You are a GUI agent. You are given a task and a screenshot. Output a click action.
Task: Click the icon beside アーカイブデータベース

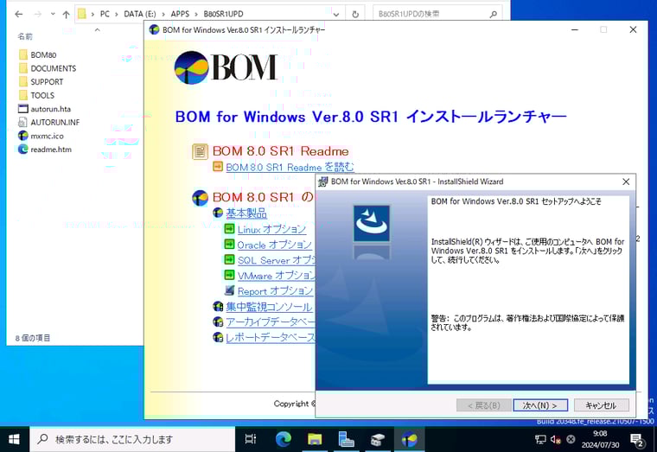tap(218, 321)
